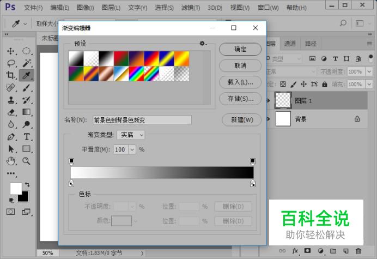
Task: Open the 窗口(W) menu
Action: (268, 8)
